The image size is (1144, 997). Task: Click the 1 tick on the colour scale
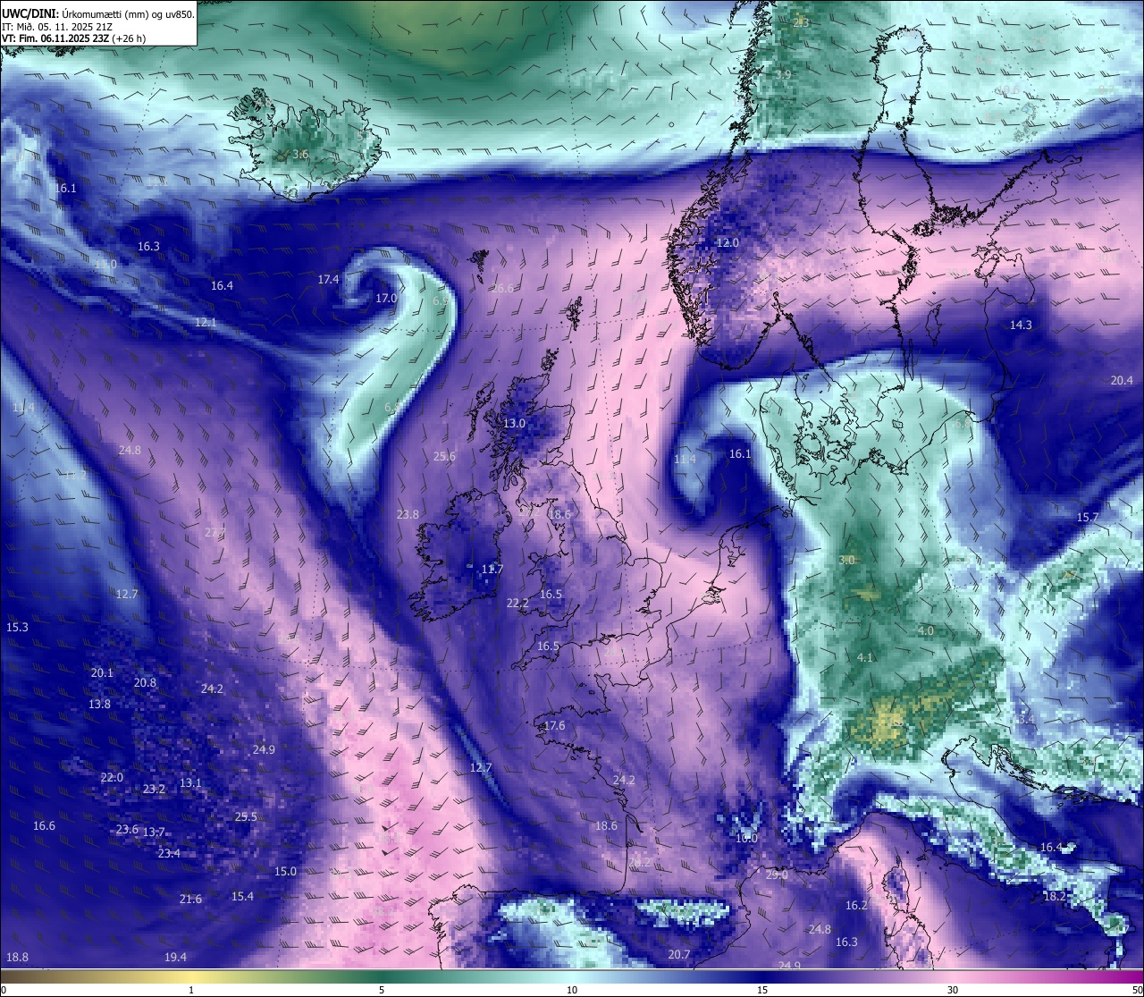[191, 990]
